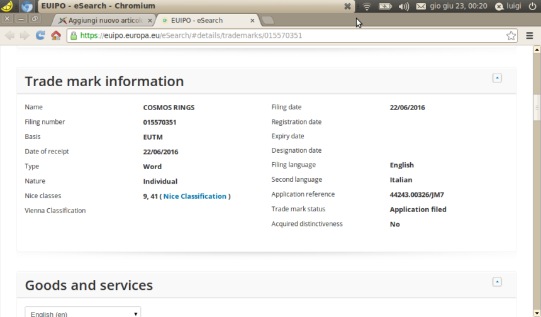Open a new tab with the tab button
Viewport: 541px width, 317px height.
tap(267, 20)
